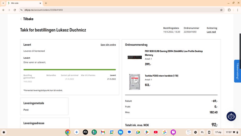This screenshot has width=241, height=136.
Task: Open Messages chat app on shelf
Action: (129, 132)
